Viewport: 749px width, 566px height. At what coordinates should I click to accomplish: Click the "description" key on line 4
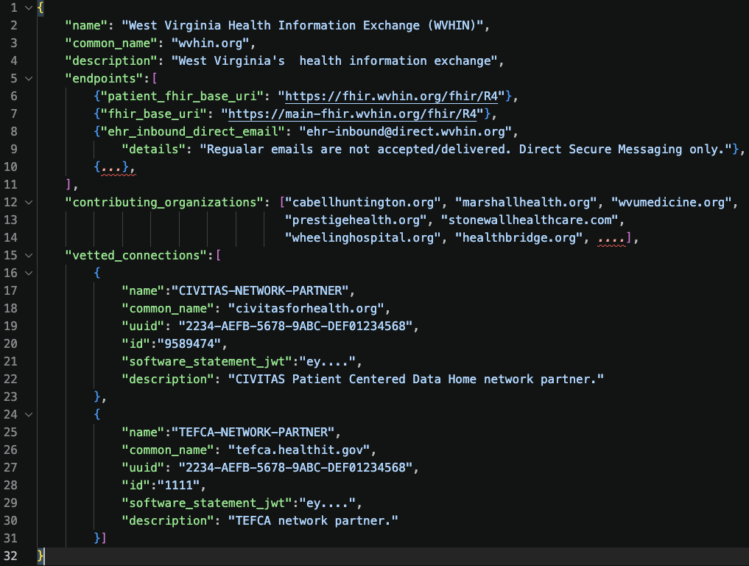(110, 60)
